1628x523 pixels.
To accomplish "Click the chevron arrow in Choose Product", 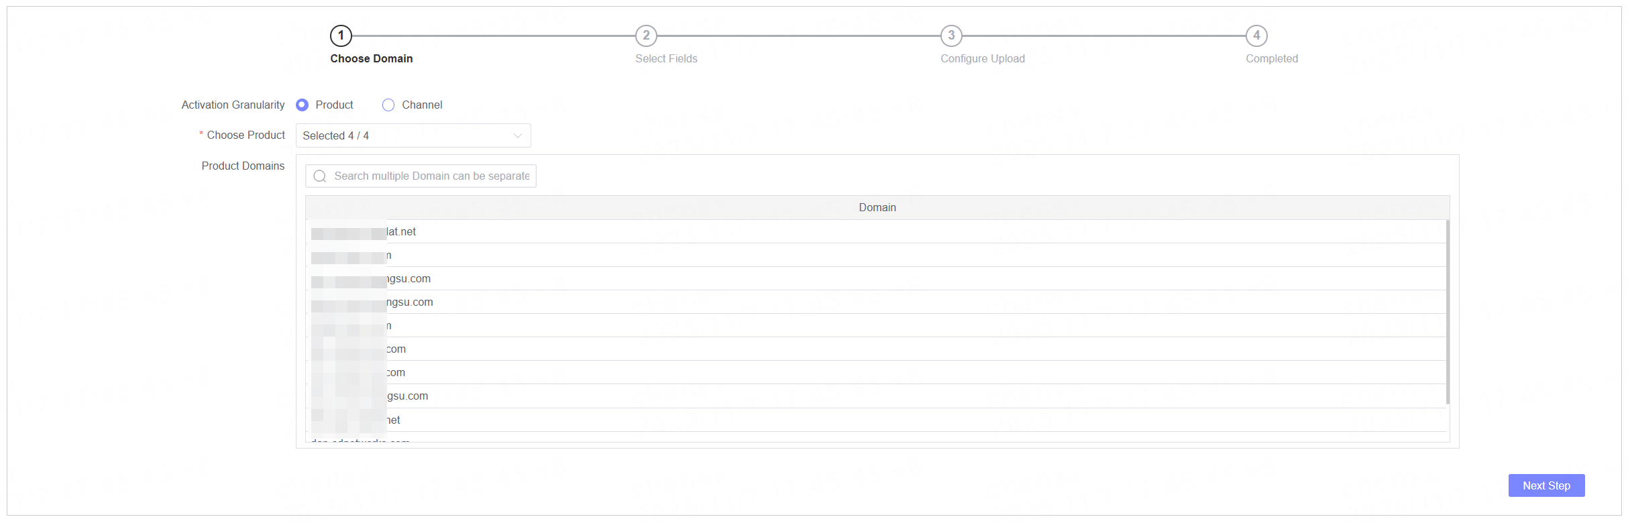I will (x=518, y=135).
